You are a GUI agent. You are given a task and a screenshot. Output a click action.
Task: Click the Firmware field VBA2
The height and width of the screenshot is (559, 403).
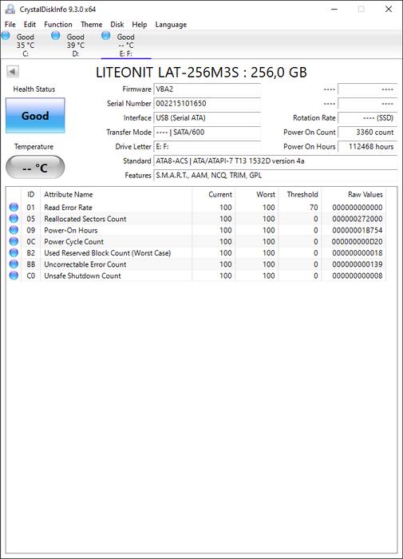click(207, 89)
